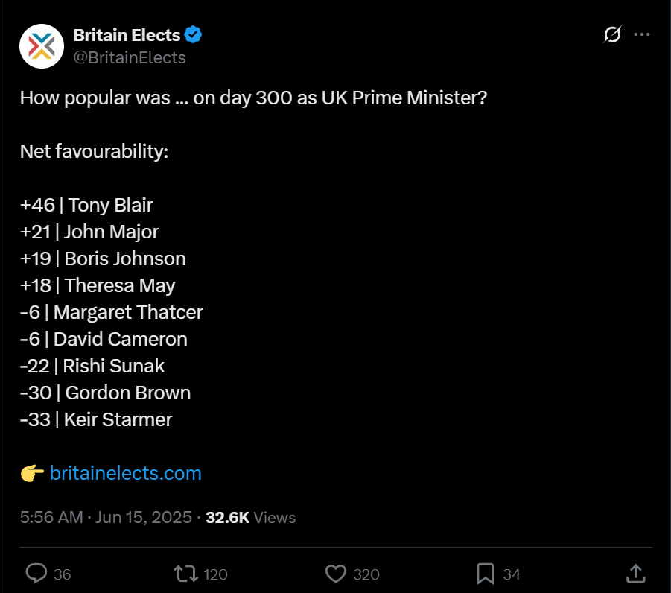Open the britainelects.com link

pyautogui.click(x=125, y=473)
